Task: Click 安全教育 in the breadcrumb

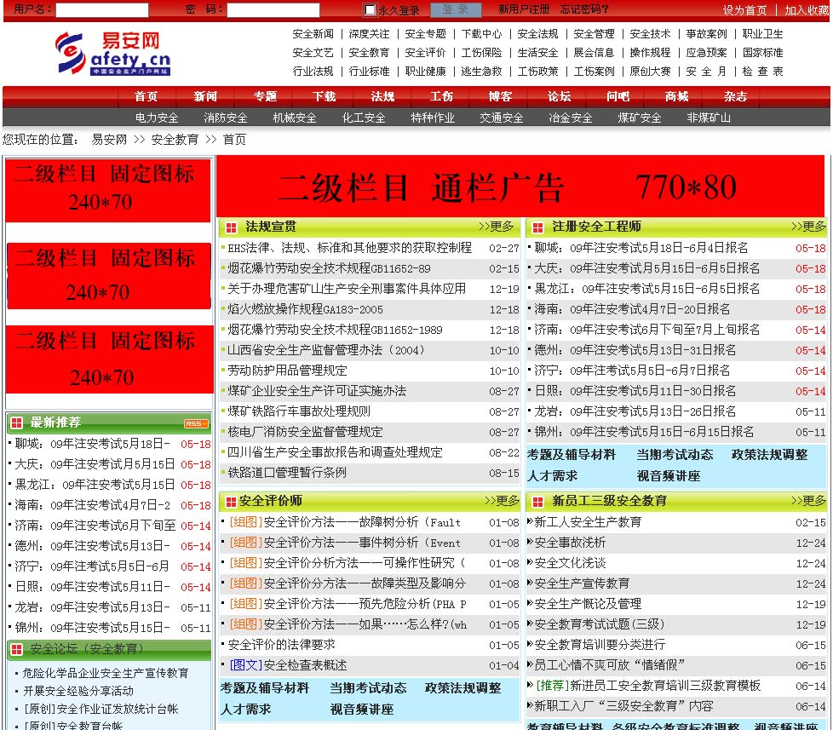Action: pyautogui.click(x=175, y=140)
